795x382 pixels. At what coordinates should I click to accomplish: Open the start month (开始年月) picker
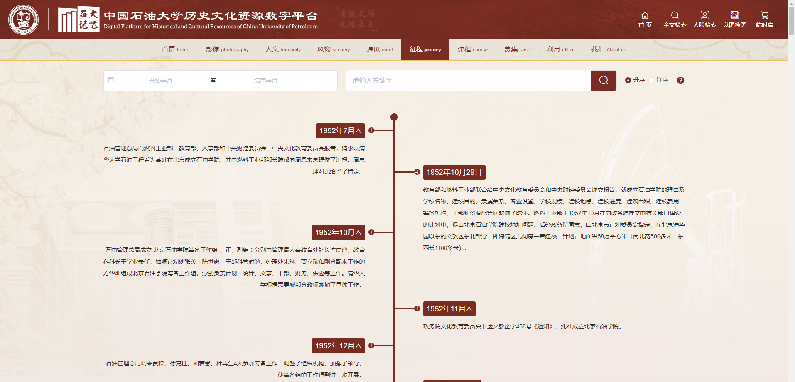(x=161, y=81)
